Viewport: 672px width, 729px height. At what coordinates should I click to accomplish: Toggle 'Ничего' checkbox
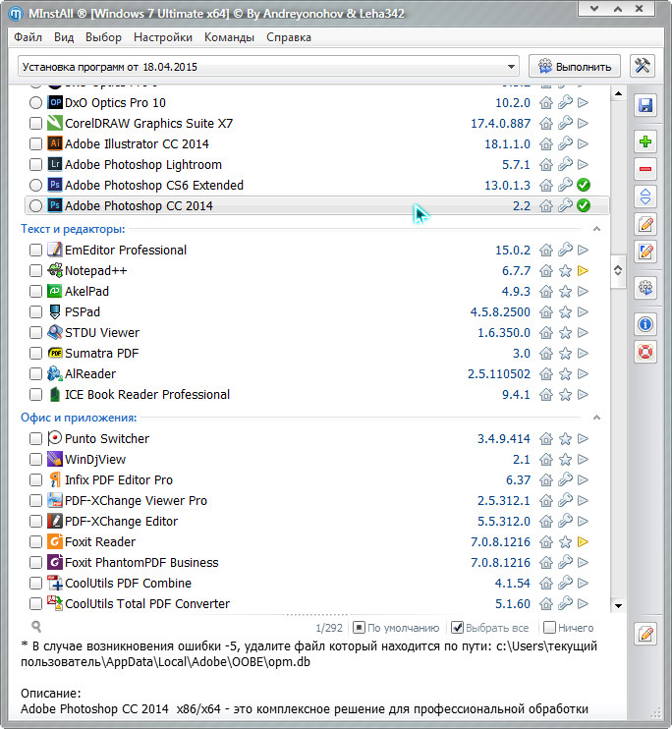coord(549,628)
